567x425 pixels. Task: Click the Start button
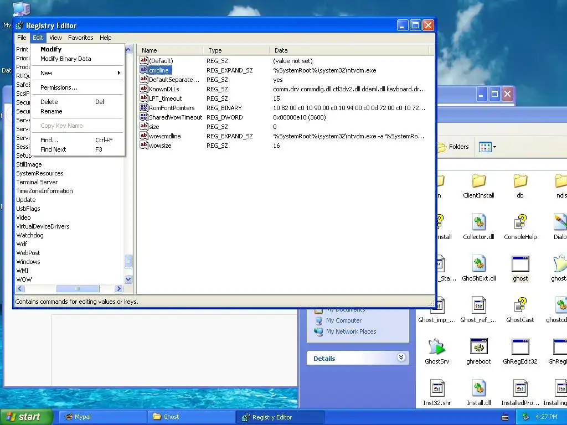[x=25, y=417]
